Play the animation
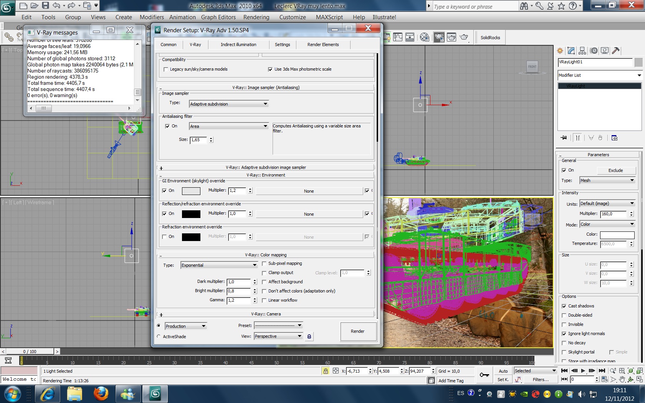Image resolution: width=645 pixels, height=403 pixels. [x=583, y=371]
